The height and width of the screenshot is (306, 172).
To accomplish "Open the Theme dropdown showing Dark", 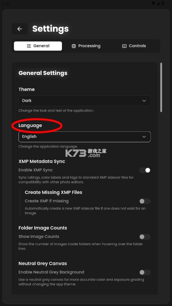I will tap(84, 101).
